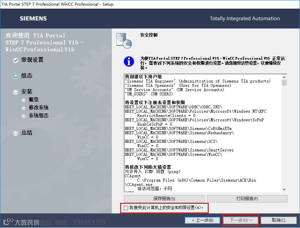Image resolution: width=300 pixels, height=228 pixels.
Task: Click the blue information icon
Action: pos(129,62)
